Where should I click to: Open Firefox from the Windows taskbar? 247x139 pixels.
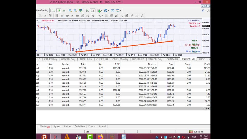click(x=100, y=137)
